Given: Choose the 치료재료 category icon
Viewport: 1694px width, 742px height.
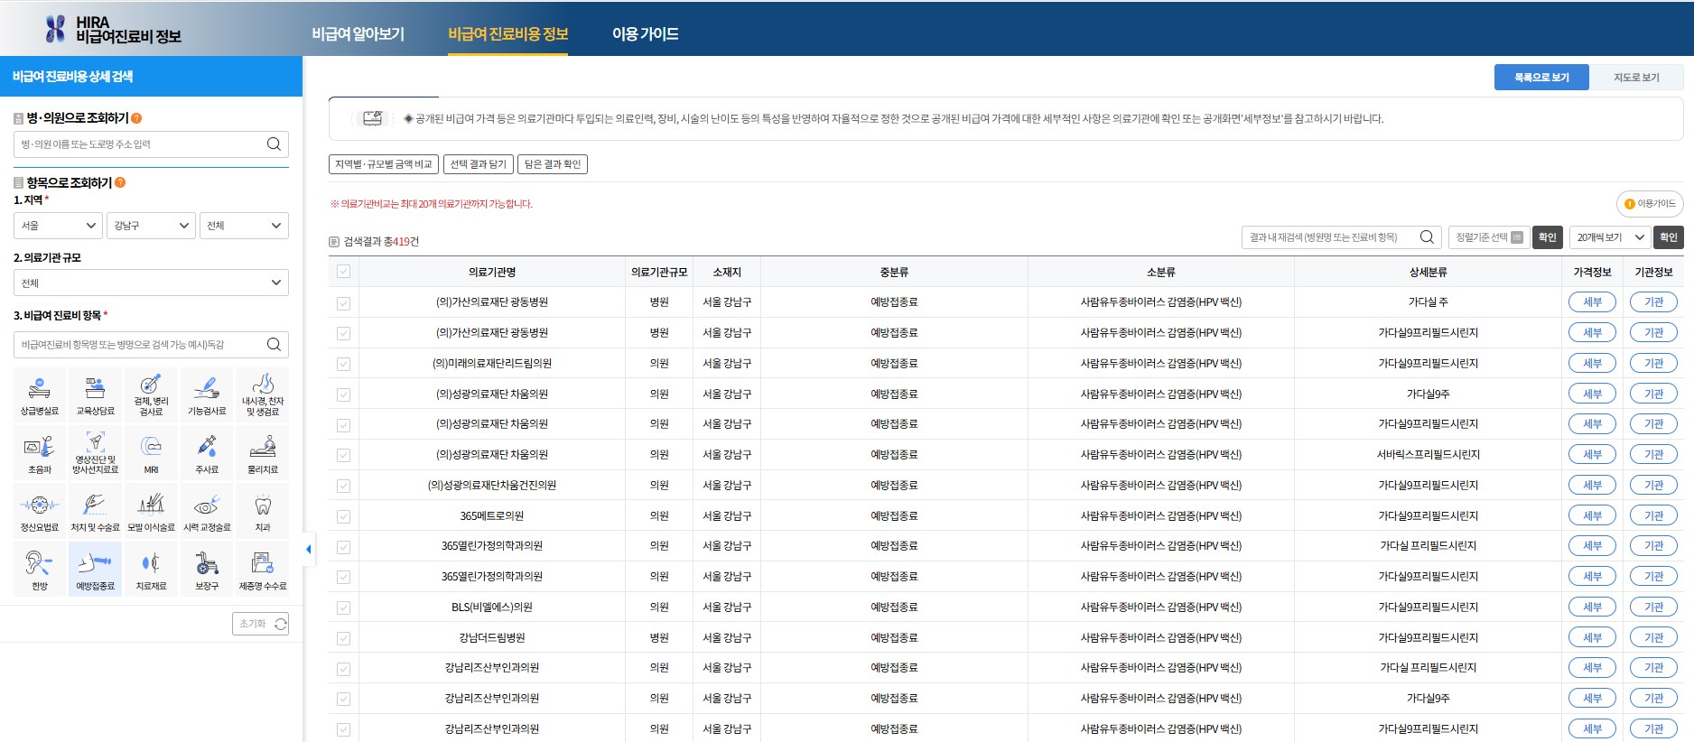Looking at the screenshot, I should (x=151, y=569).
